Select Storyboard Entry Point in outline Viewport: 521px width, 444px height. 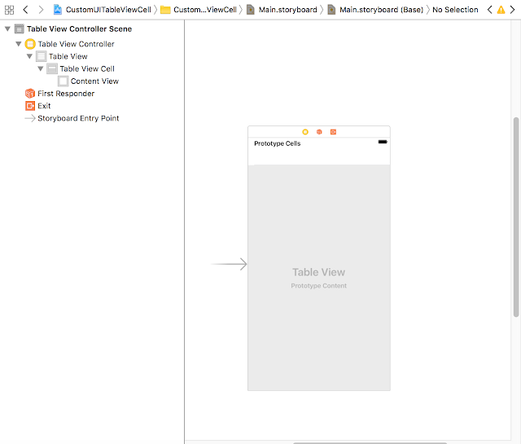(78, 118)
